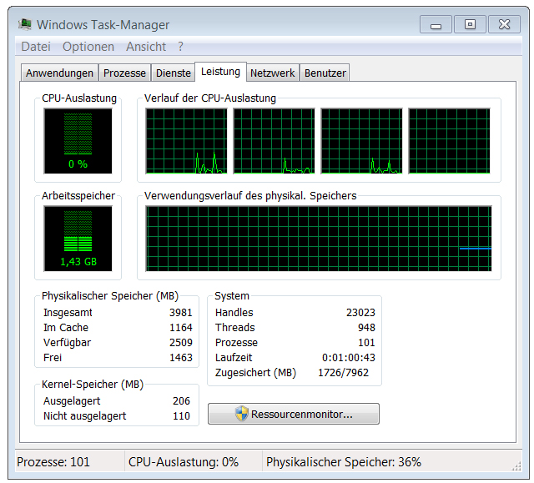This screenshot has width=534, height=483.
Task: Click the Arbeitsspeicher 1,43 GB meter
Action: [x=78, y=239]
